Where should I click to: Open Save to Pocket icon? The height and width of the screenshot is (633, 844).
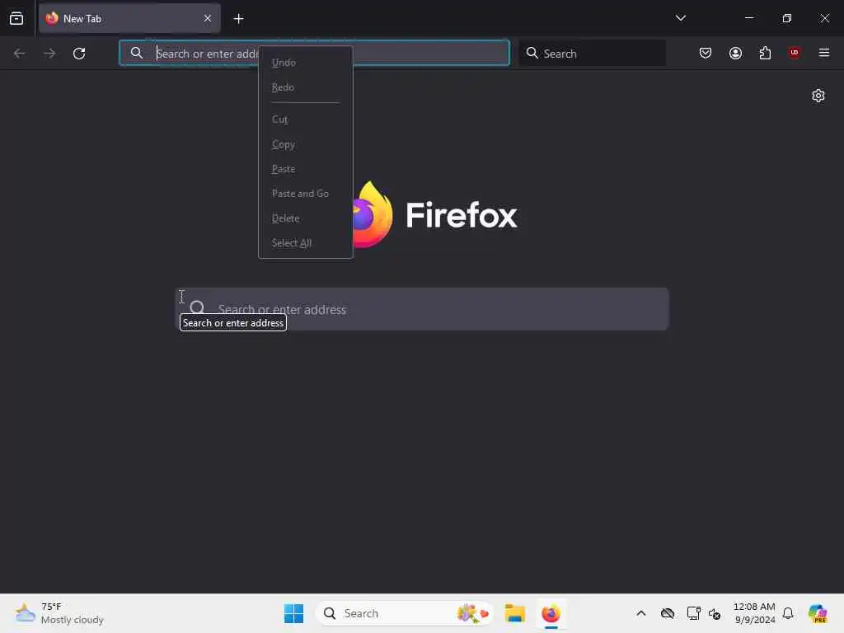(x=706, y=53)
